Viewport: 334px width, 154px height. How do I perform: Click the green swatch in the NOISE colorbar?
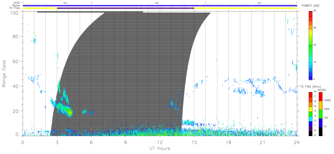tap(320, 114)
